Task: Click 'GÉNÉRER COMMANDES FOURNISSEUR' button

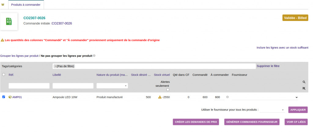Action: (x=252, y=122)
